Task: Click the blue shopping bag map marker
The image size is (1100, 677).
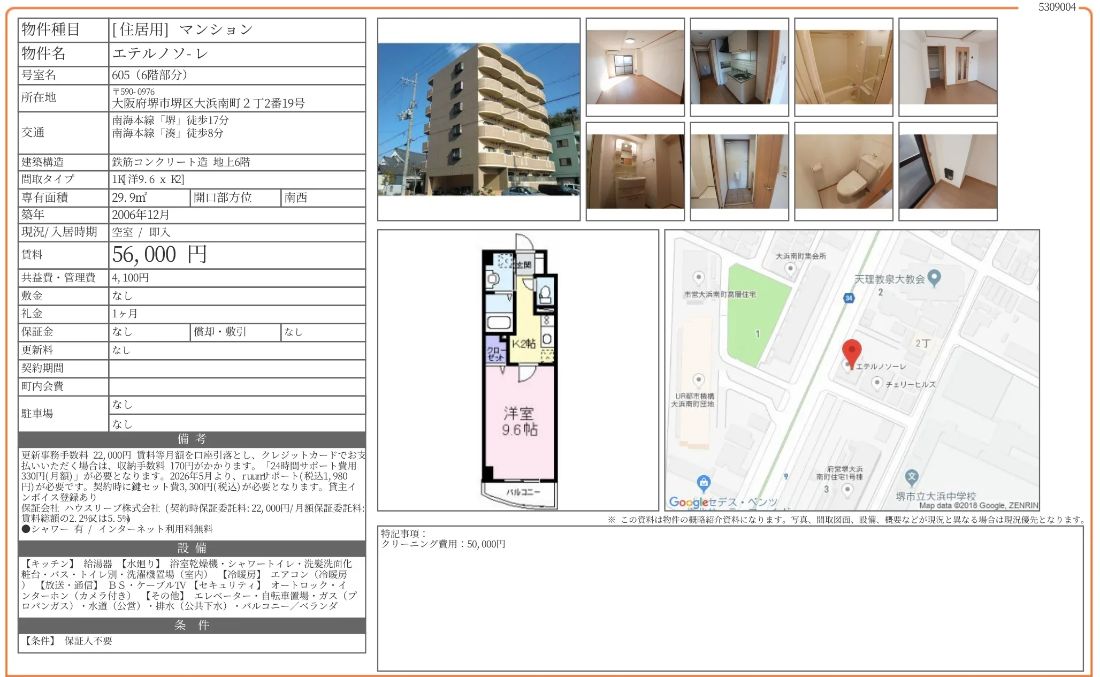Action: [704, 482]
